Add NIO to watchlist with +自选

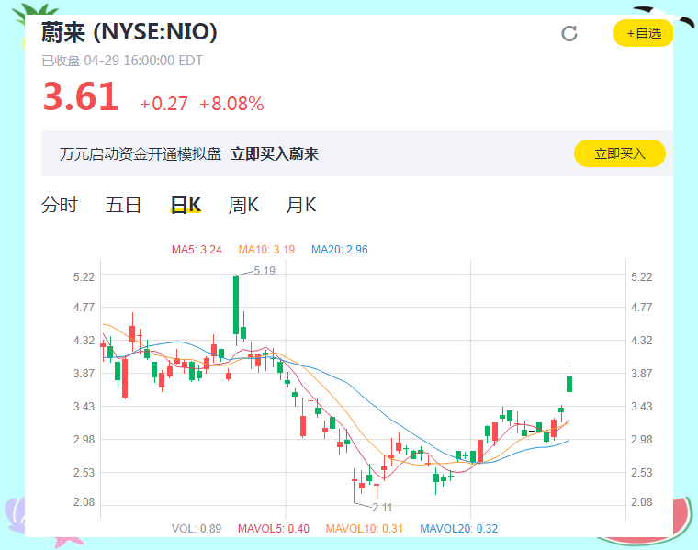coord(643,33)
